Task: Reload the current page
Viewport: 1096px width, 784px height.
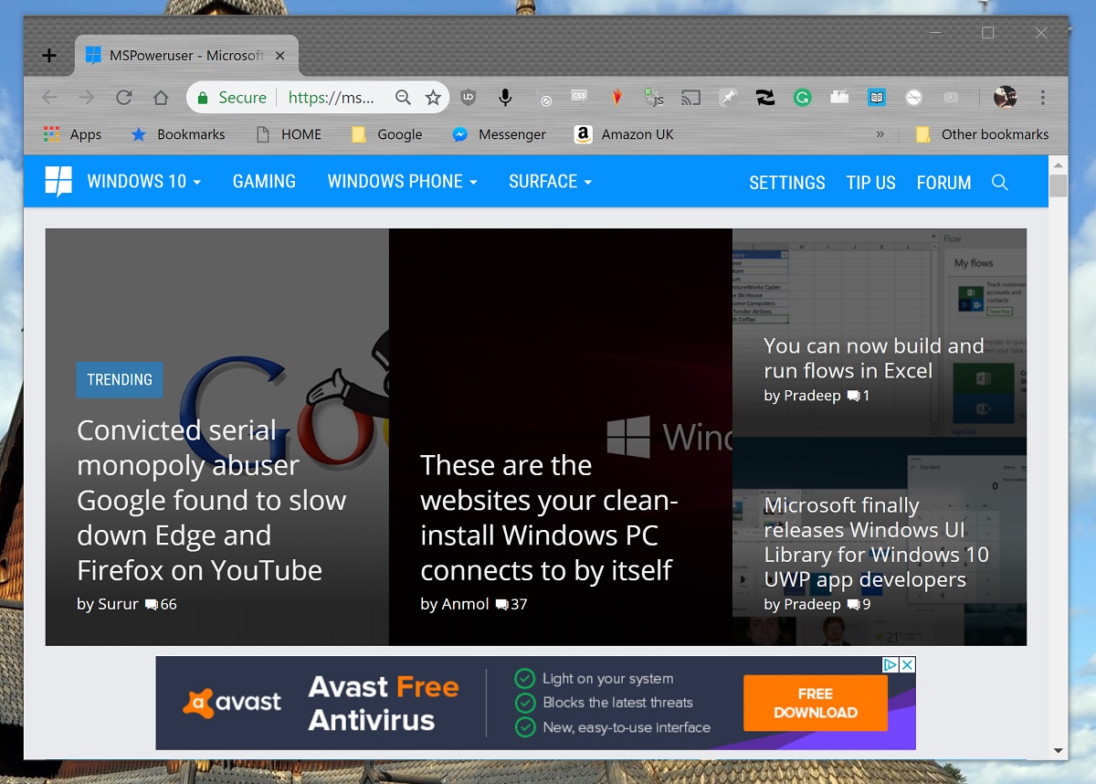Action: pyautogui.click(x=124, y=98)
